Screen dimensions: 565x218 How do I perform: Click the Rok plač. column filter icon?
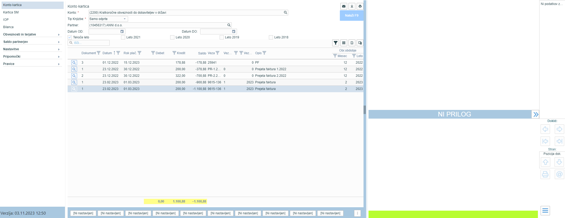pyautogui.click(x=139, y=53)
